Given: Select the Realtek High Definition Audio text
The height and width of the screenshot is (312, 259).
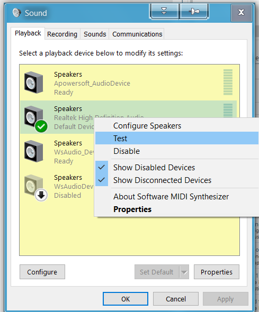Looking at the screenshot, I should point(99,117).
